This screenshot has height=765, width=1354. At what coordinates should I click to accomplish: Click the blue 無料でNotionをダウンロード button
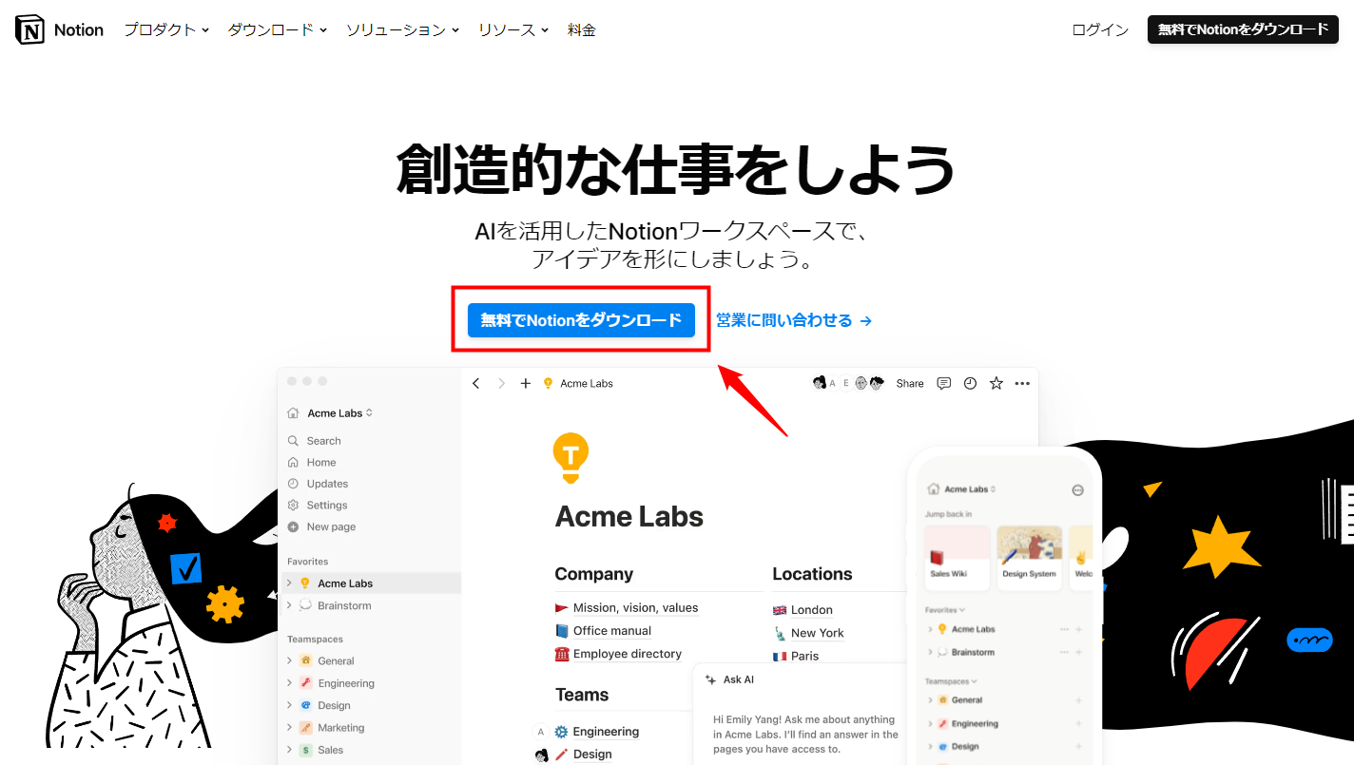point(580,320)
